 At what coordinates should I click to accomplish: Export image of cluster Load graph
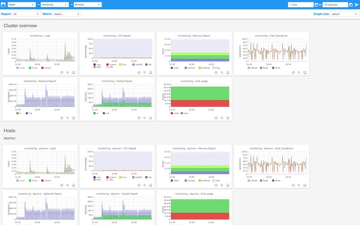pos(73,72)
